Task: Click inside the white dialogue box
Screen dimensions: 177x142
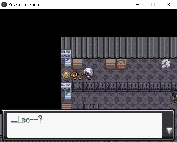Action: (x=85, y=125)
